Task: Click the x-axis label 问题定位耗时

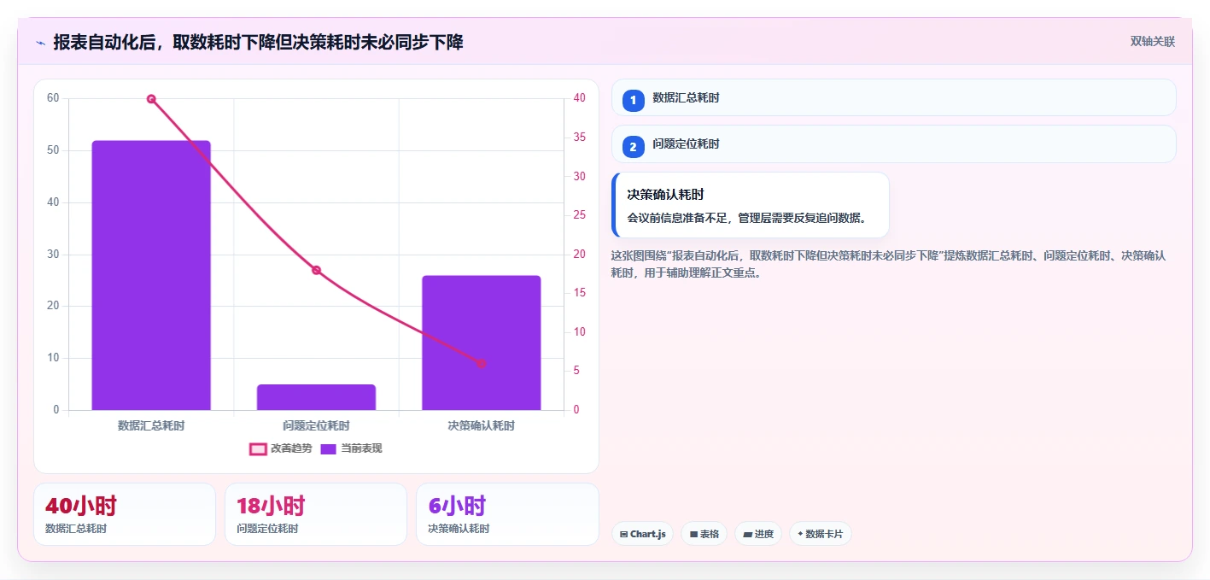Action: point(316,425)
